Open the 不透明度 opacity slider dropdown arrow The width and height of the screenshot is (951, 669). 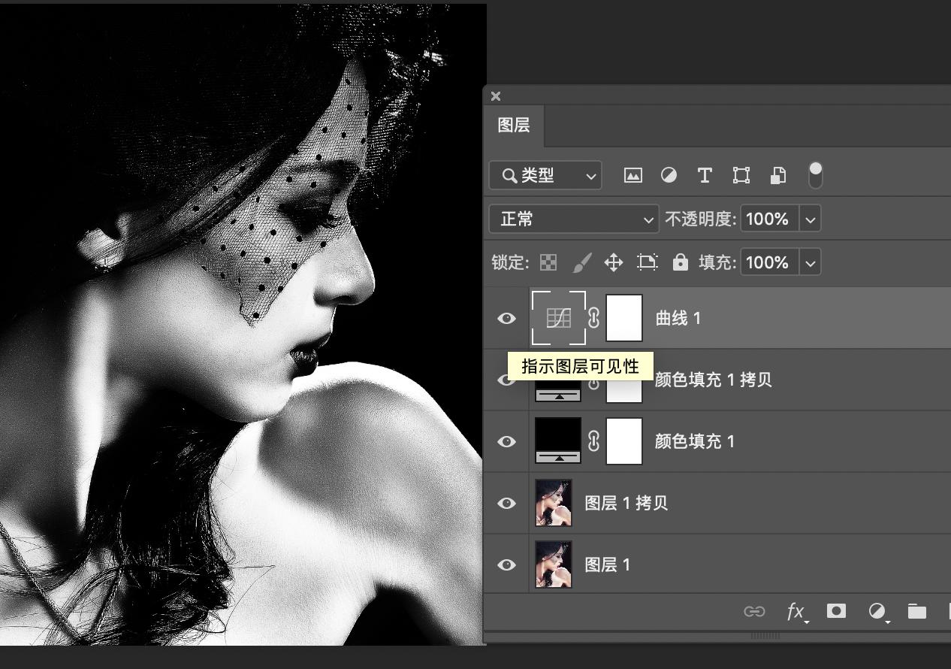811,219
